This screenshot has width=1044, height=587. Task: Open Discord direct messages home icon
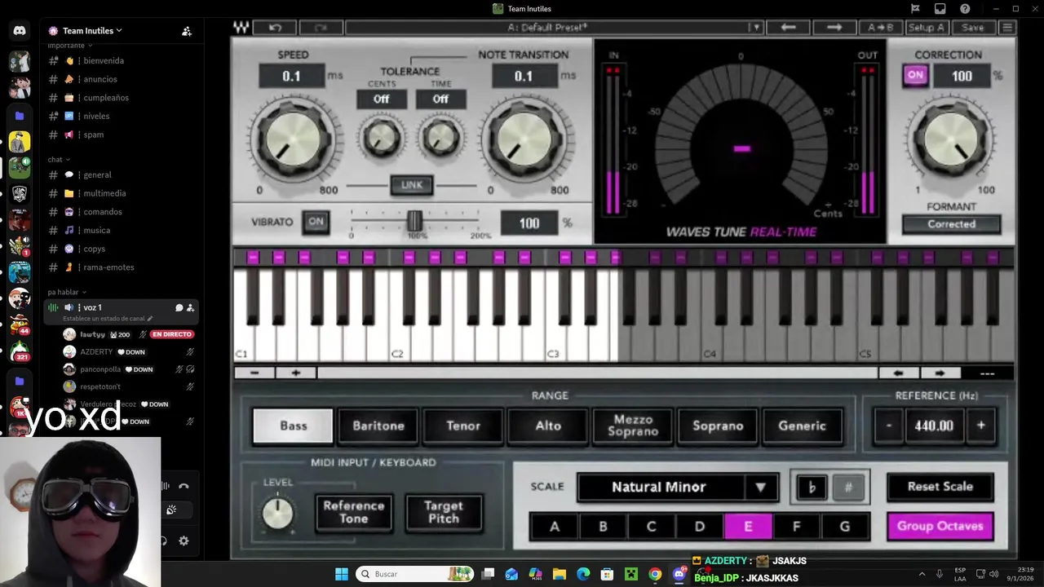pyautogui.click(x=20, y=31)
